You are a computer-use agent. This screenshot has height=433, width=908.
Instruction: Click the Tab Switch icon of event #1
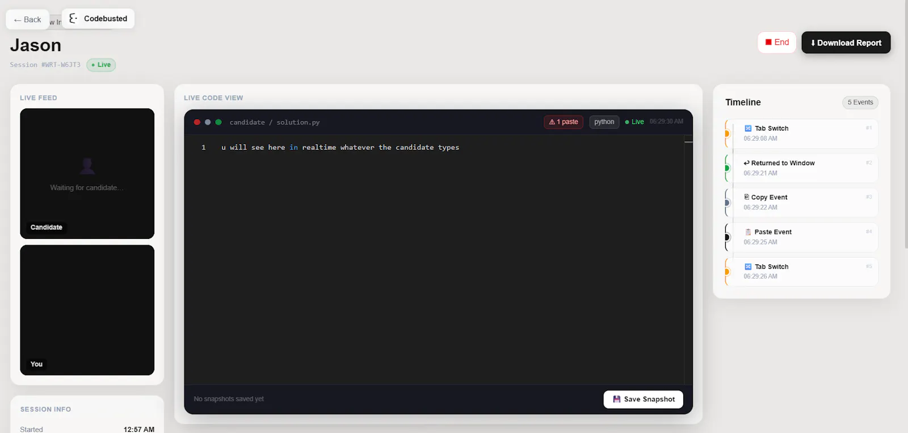coord(748,128)
